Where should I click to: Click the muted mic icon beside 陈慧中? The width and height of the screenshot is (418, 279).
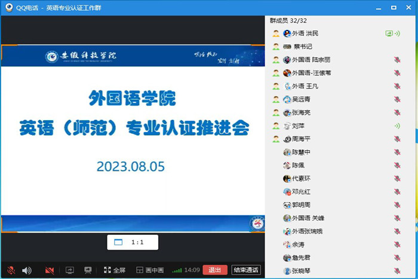pos(397,152)
